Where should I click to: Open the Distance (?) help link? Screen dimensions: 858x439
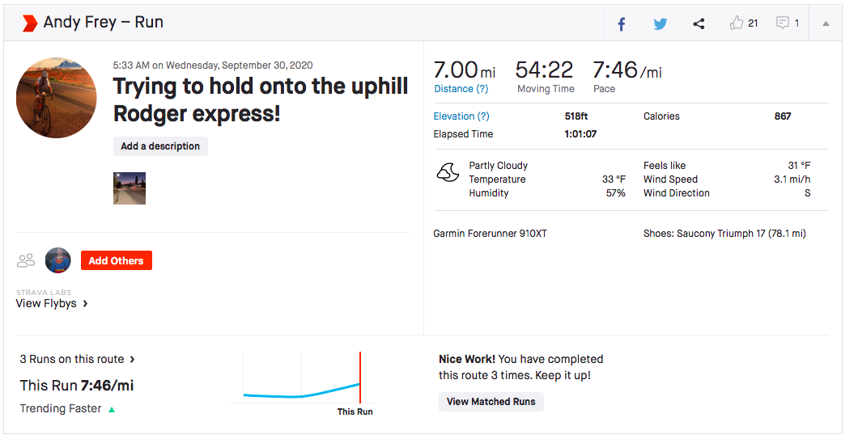coord(461,89)
